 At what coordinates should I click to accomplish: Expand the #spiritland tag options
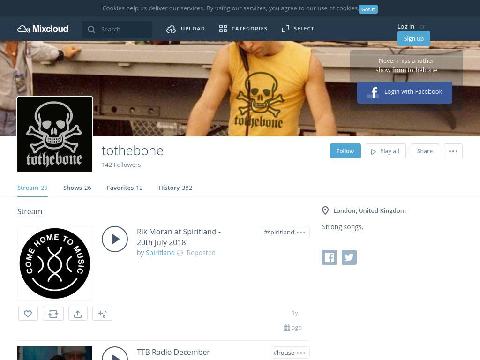[x=301, y=232]
